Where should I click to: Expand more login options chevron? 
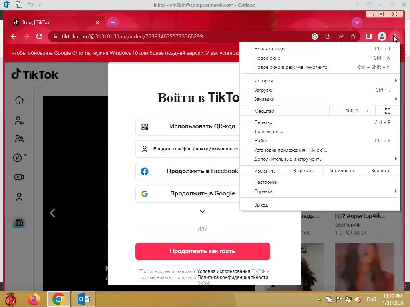point(203,211)
